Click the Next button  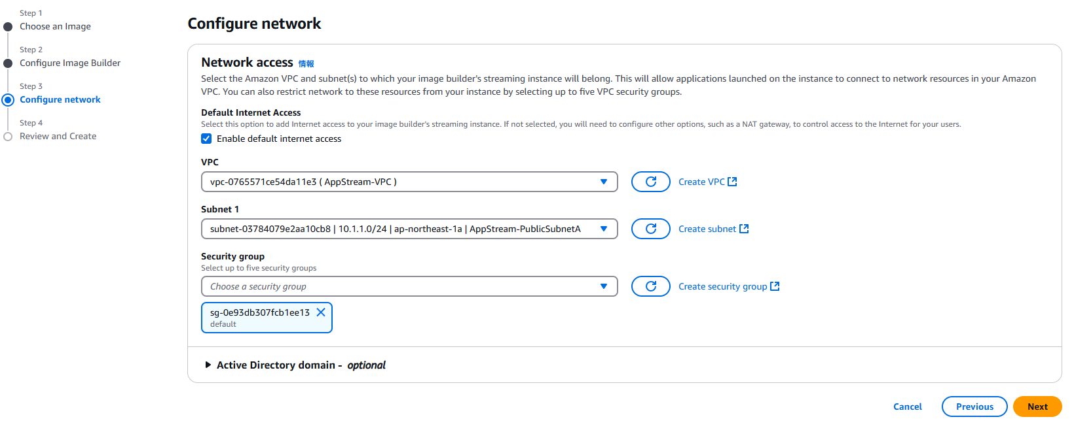coord(1037,407)
